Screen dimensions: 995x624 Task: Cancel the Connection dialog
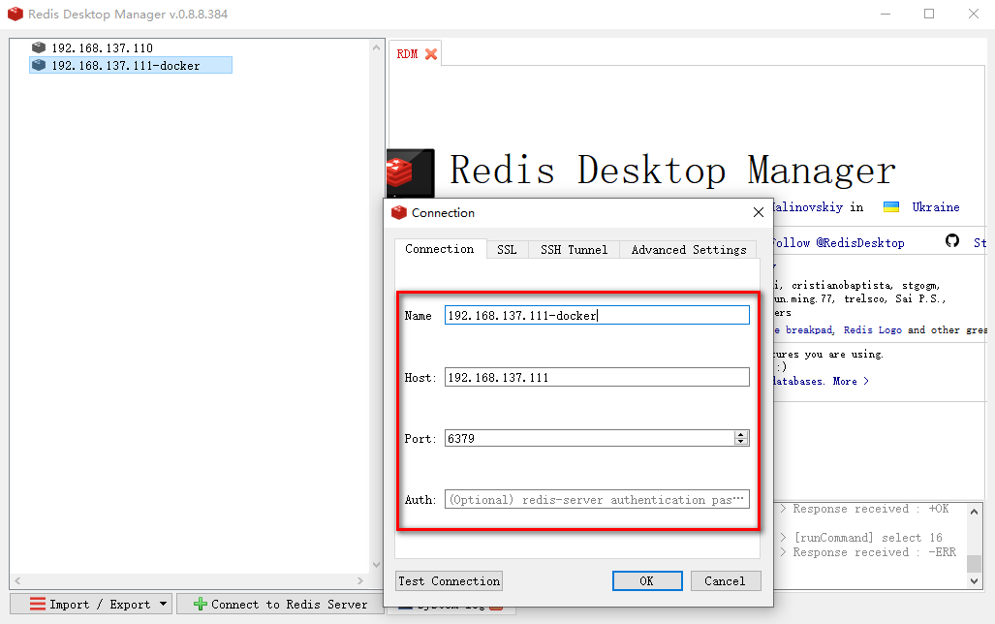pyautogui.click(x=726, y=580)
